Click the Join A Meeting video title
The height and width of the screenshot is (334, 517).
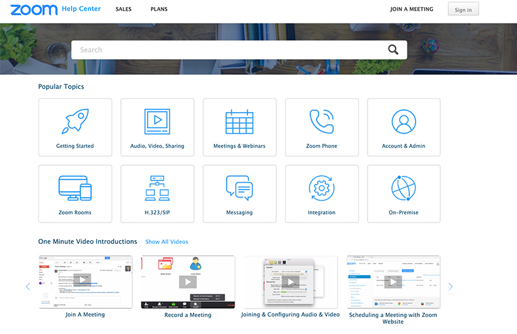(85, 314)
